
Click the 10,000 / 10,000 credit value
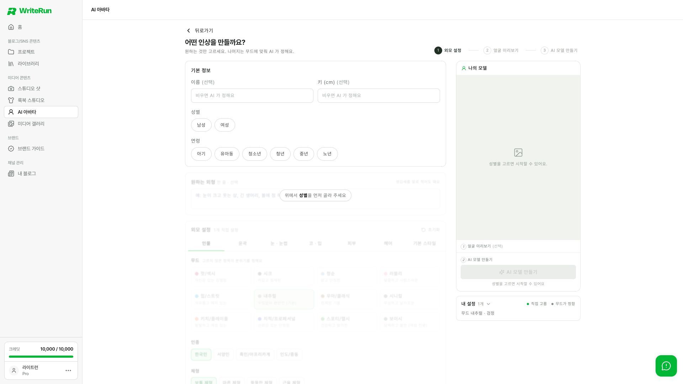(x=57, y=349)
